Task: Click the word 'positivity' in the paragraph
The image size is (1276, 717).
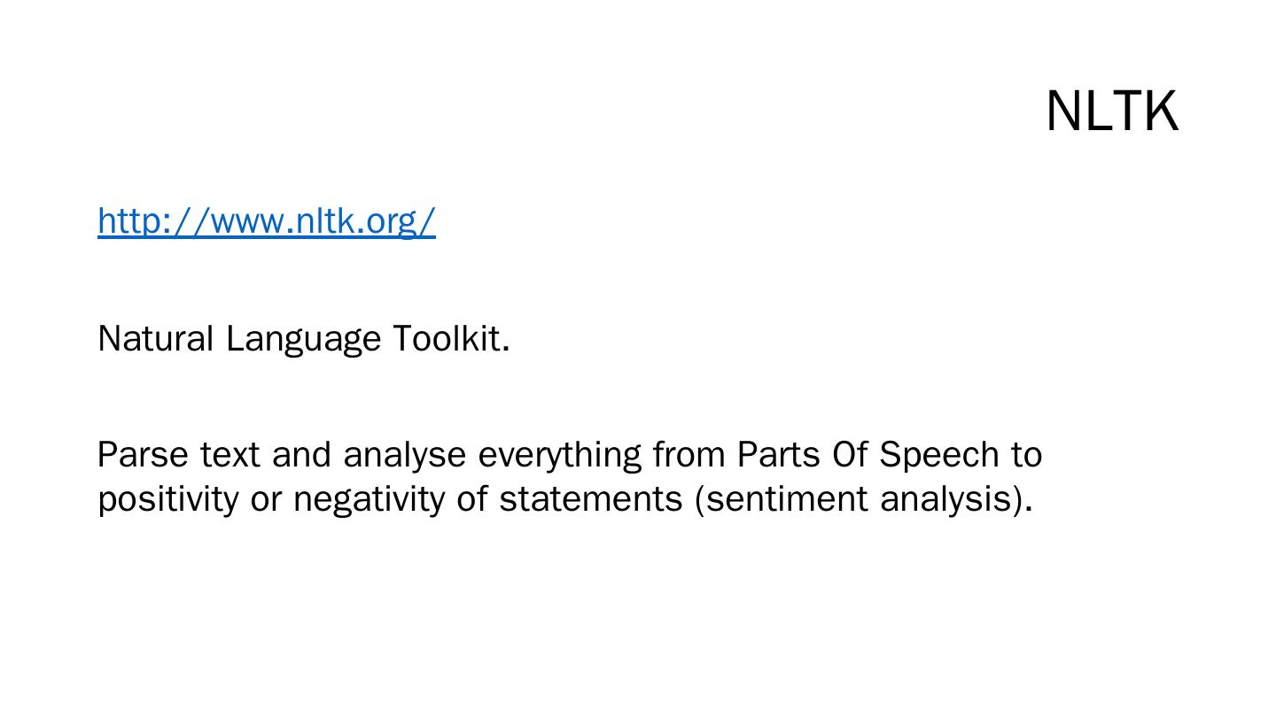Action: (x=167, y=499)
